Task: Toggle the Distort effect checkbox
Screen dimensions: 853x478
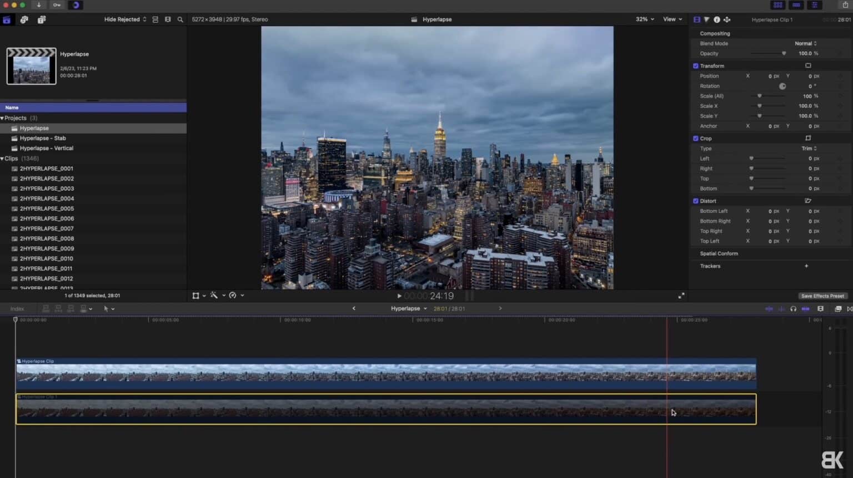Action: pos(695,200)
